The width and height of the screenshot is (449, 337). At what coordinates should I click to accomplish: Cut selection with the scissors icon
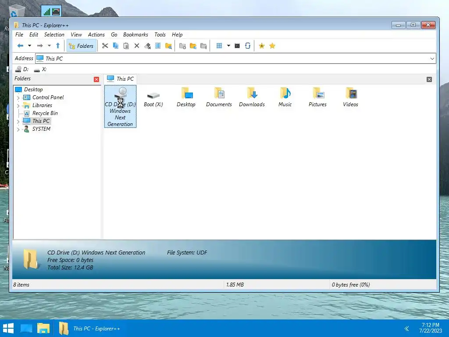point(105,46)
